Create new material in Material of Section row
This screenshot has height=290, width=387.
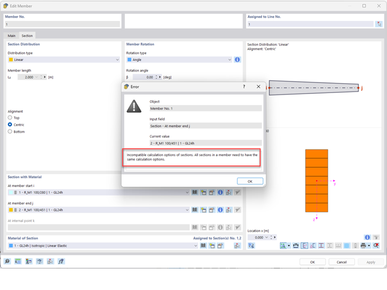pyautogui.click(x=212, y=246)
